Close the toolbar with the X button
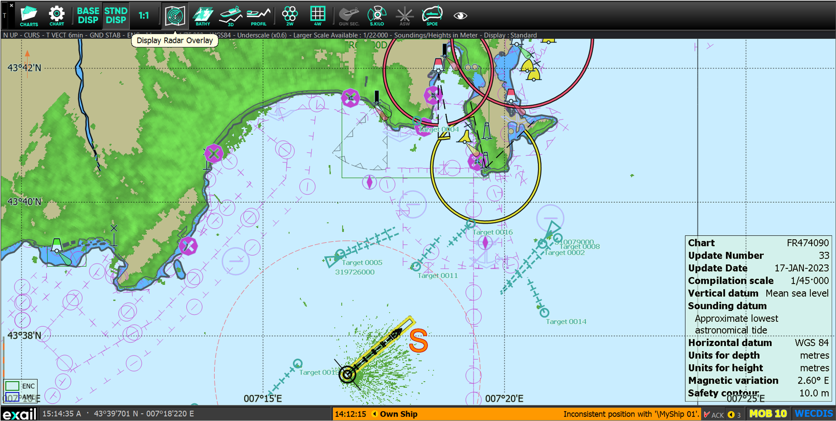The height and width of the screenshot is (421, 836). click(11, 5)
